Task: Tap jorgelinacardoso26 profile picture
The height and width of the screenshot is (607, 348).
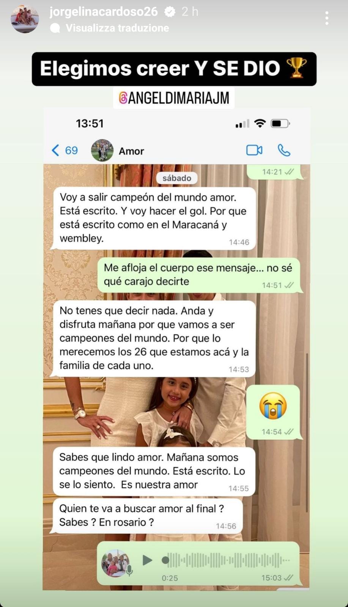Action: point(25,19)
